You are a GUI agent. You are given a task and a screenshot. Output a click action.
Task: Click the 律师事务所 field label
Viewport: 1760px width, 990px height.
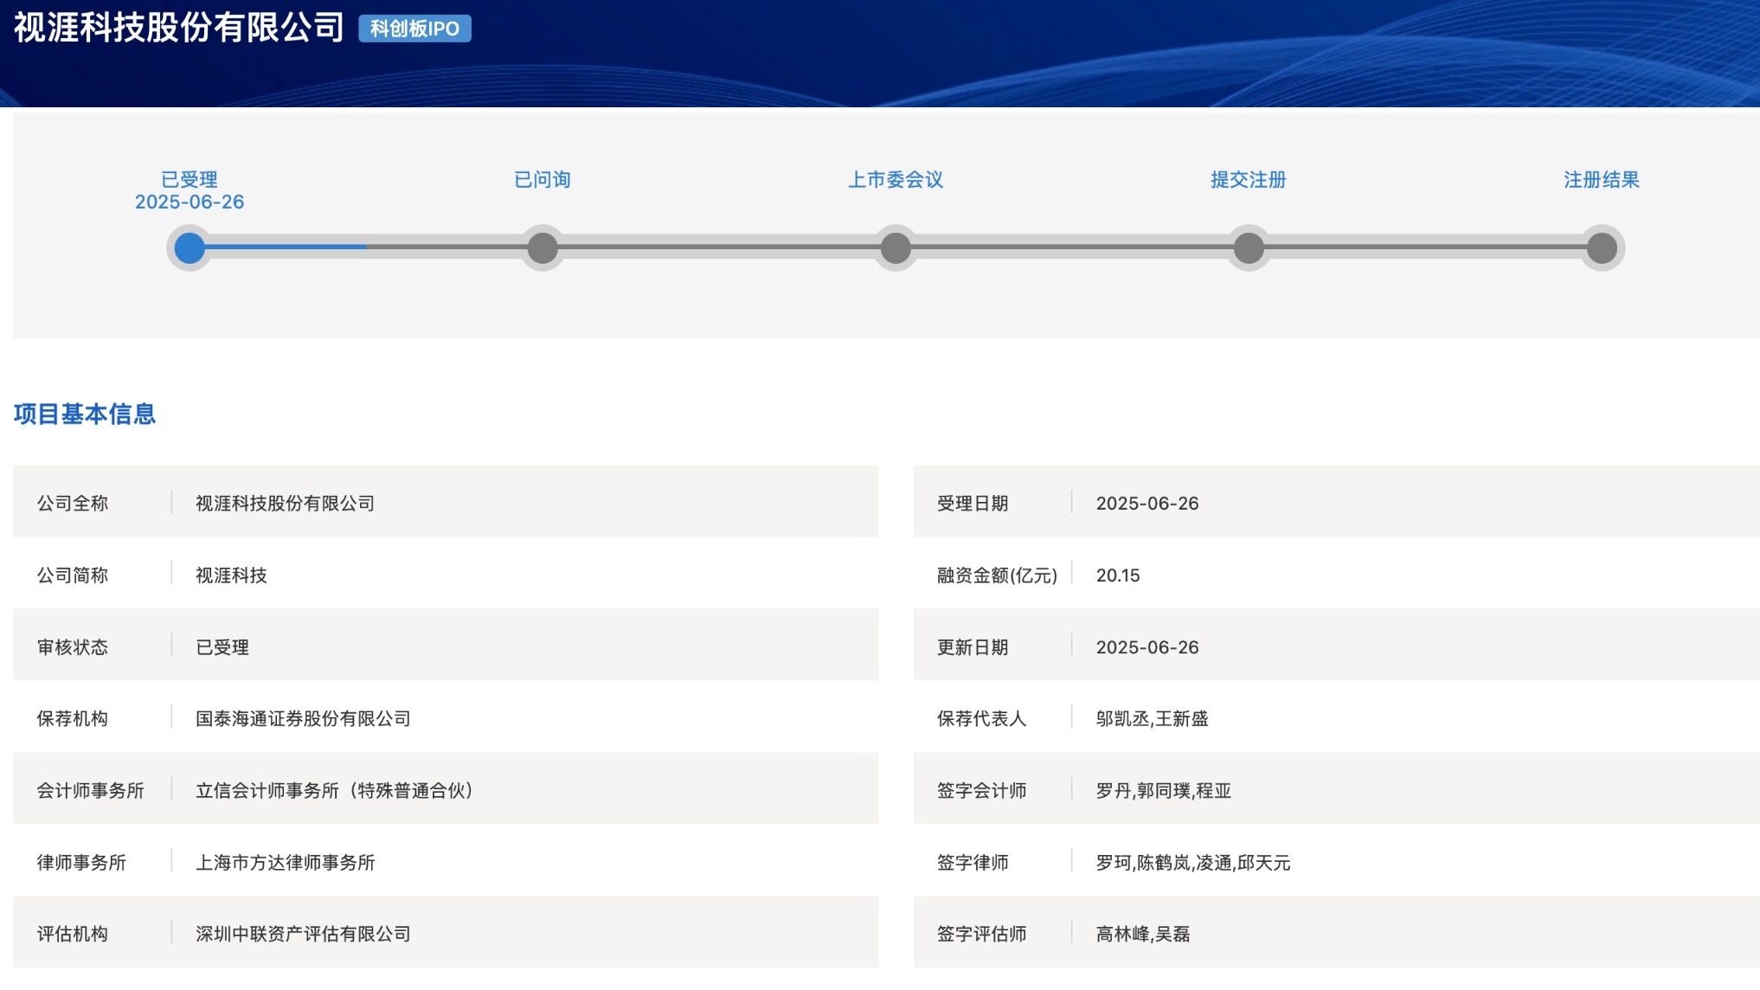[x=81, y=862]
